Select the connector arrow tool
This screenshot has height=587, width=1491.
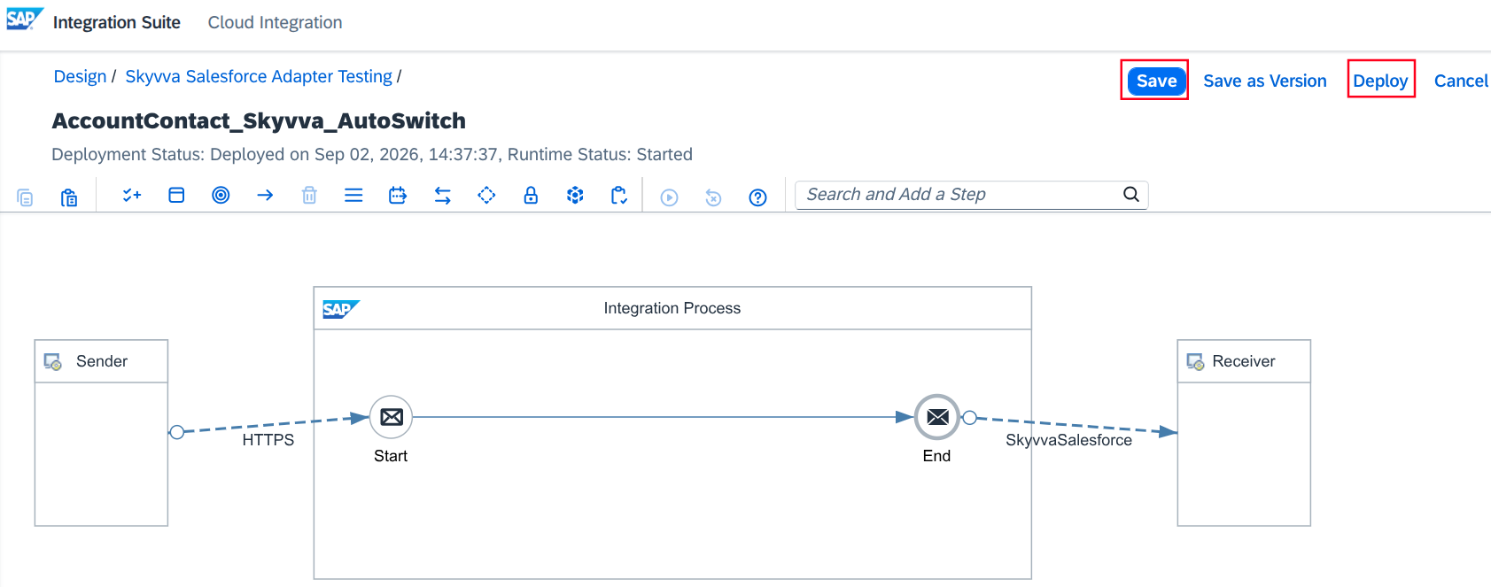pos(265,195)
